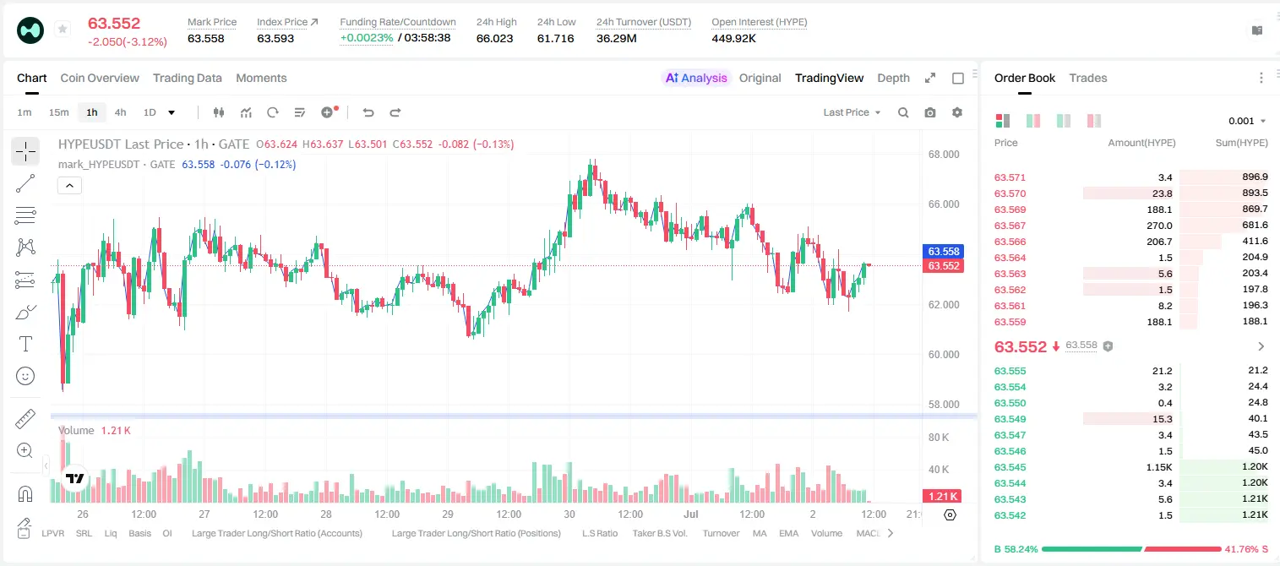Switch to the Coin Overview tab
The width and height of the screenshot is (1280, 566).
coord(100,78)
